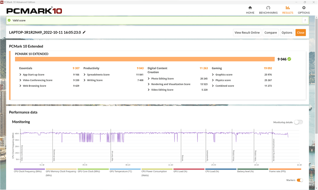Click PCMark 10 logo in header
Viewport: 318px width, 190px height.
click(x=34, y=10)
